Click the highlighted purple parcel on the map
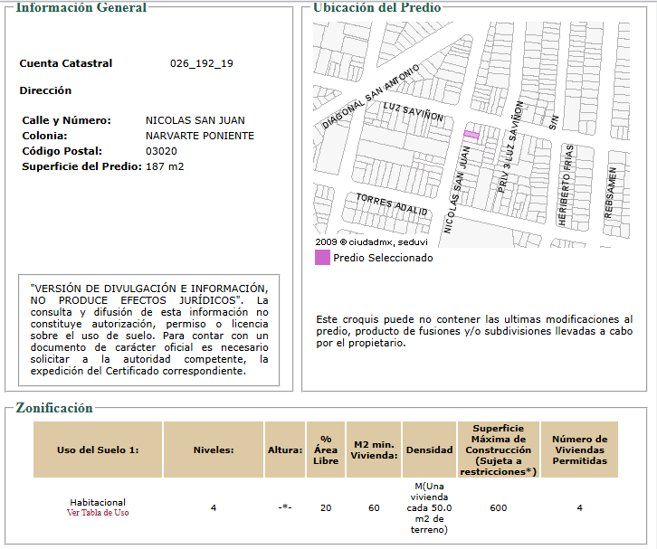Image resolution: width=657 pixels, height=549 pixels. click(x=471, y=135)
